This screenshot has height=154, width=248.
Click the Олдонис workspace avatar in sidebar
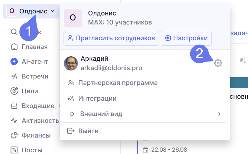tap(12, 11)
